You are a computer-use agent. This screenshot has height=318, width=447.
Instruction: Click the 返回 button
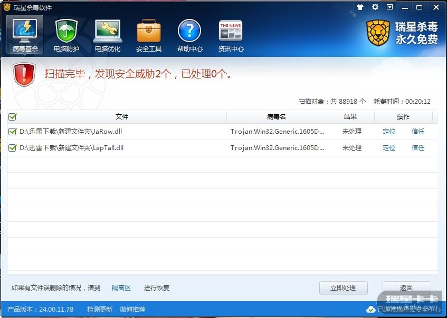pos(406,288)
